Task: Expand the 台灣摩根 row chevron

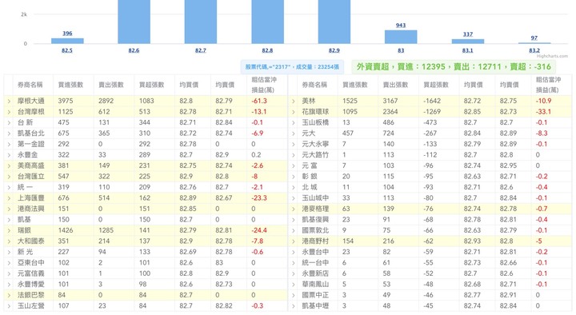Action: pos(9,112)
